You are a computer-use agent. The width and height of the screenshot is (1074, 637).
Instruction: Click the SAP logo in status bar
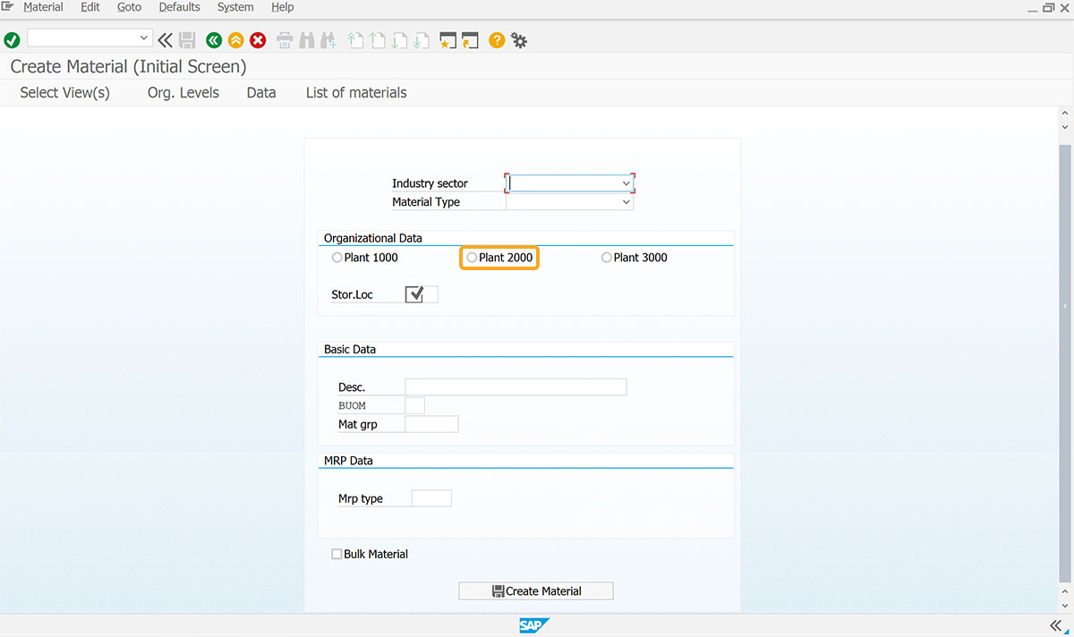(x=534, y=625)
